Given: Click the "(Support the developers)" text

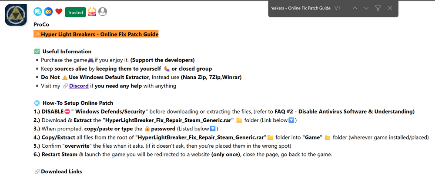Looking at the screenshot, I should pos(163,60).
